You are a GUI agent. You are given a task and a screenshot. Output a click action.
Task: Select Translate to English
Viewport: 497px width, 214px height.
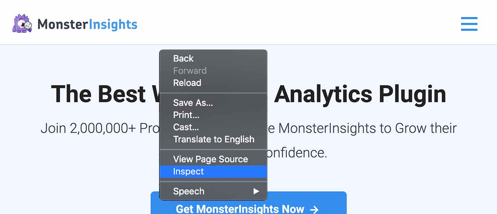coord(214,139)
